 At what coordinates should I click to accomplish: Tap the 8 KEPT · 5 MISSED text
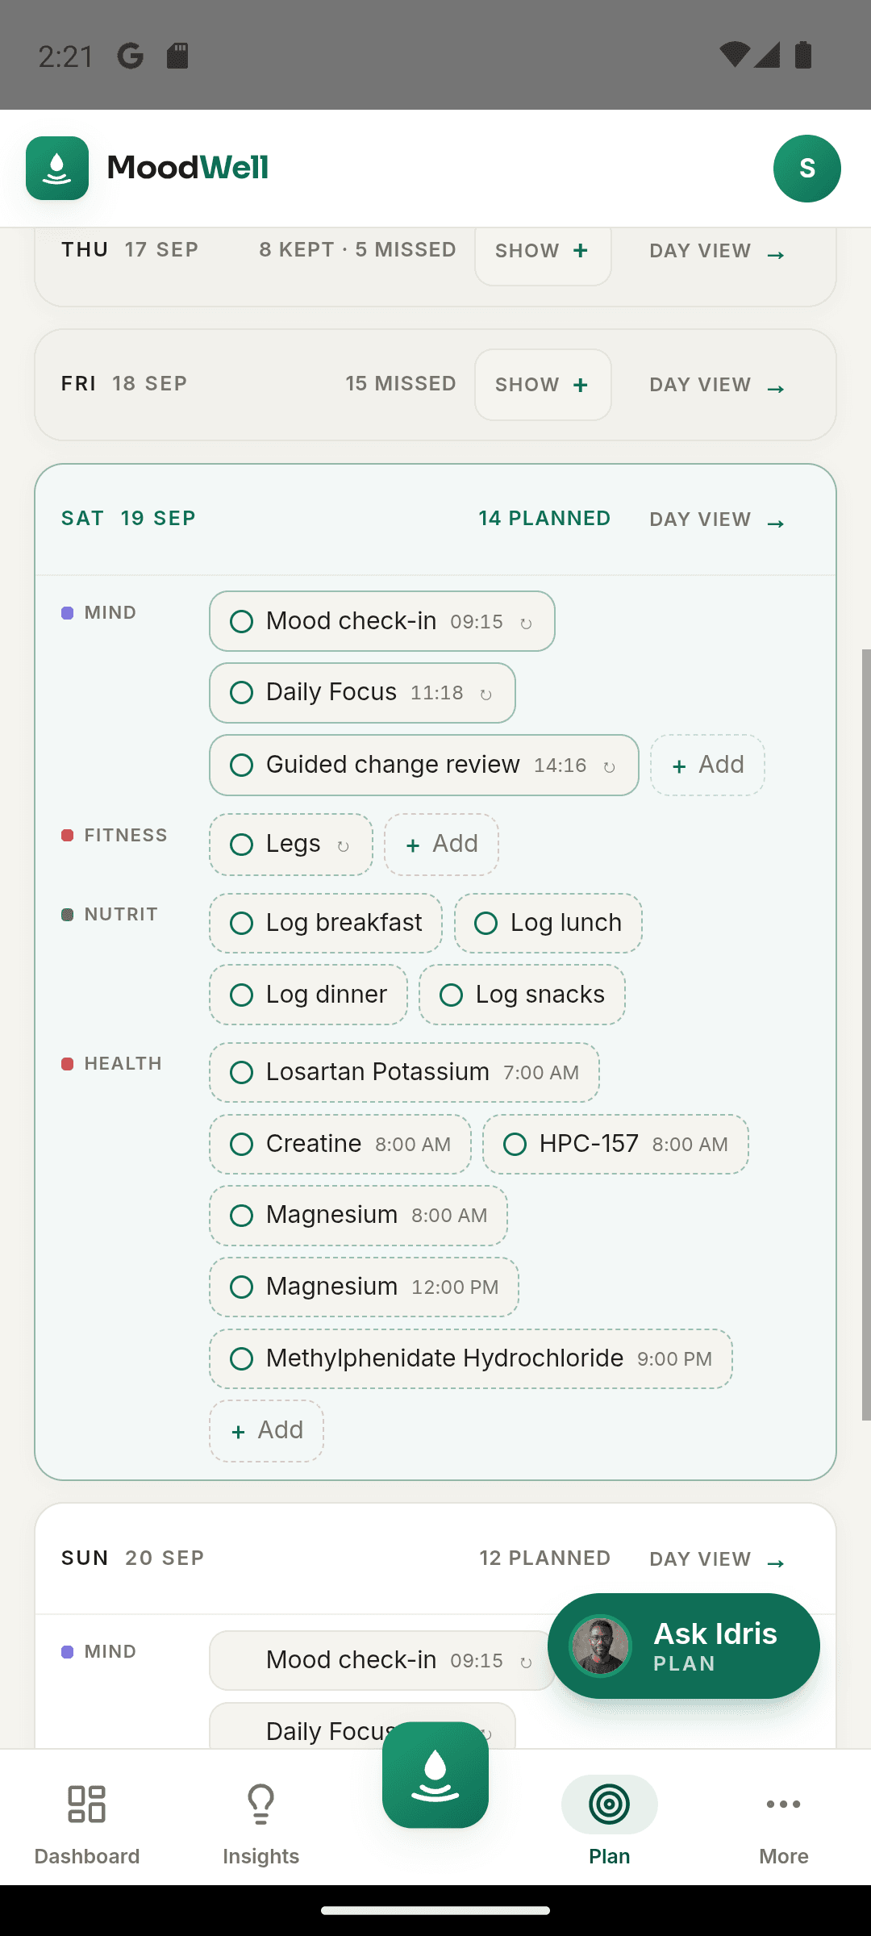click(x=357, y=250)
